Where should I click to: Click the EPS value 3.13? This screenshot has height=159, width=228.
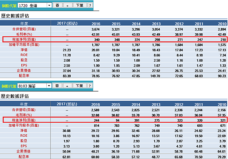66,146
